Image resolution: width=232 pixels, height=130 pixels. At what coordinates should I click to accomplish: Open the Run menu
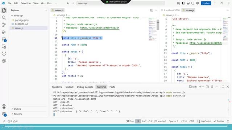click(49, 3)
